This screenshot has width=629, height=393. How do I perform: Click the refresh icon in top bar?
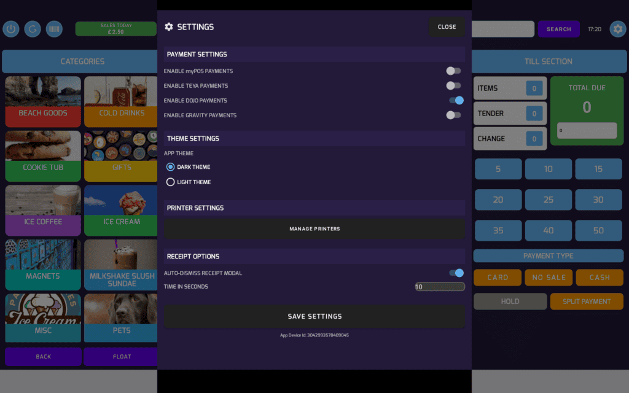click(33, 29)
